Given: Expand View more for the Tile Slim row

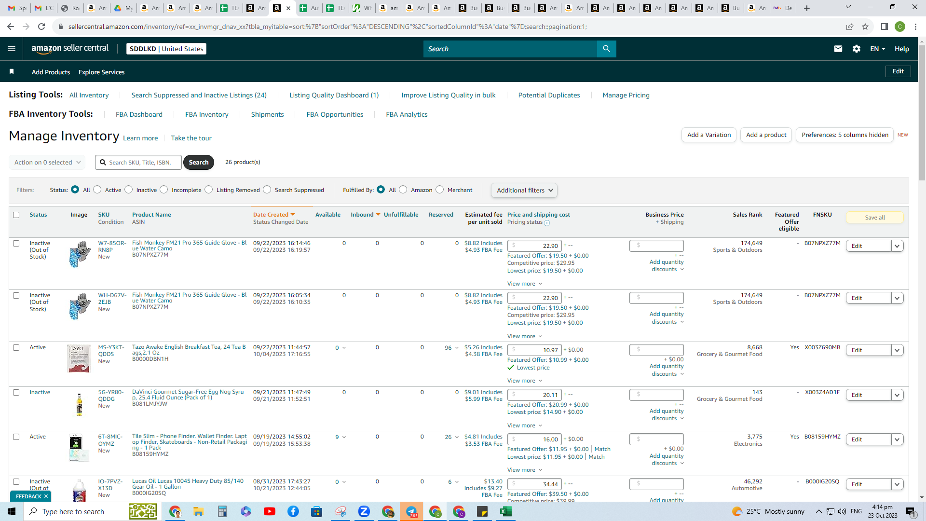Looking at the screenshot, I should point(525,470).
